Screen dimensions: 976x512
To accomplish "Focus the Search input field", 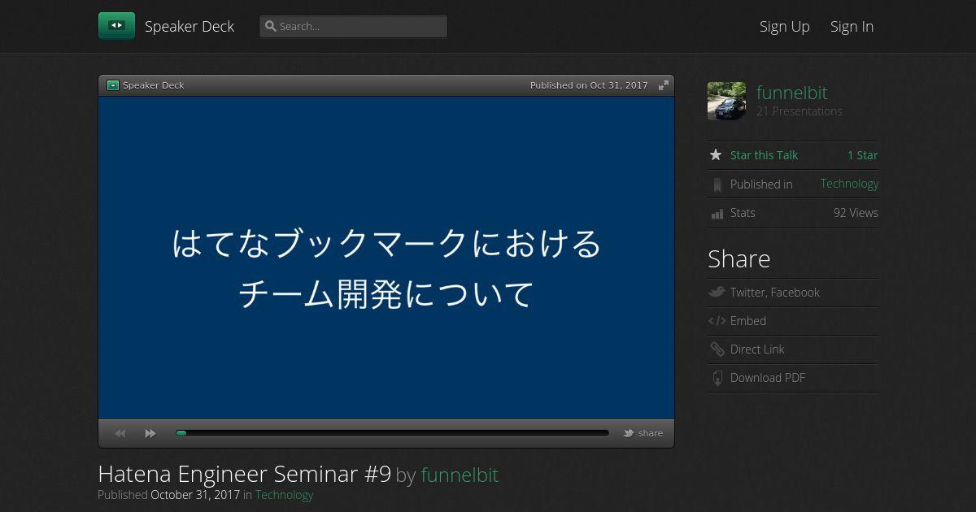I will [353, 26].
